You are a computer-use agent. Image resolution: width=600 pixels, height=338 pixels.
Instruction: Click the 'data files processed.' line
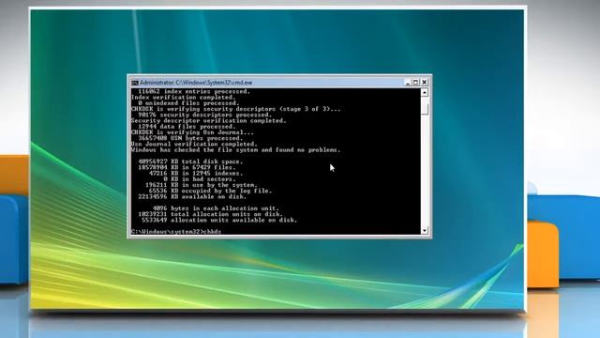pyautogui.click(x=187, y=127)
